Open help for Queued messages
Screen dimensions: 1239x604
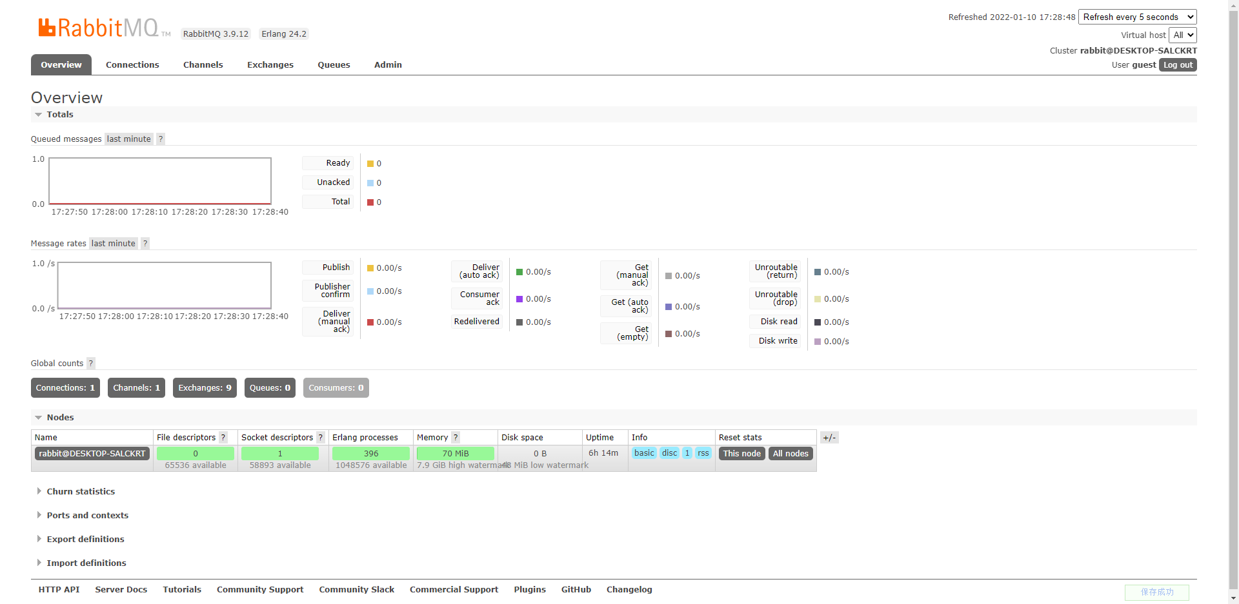pyautogui.click(x=161, y=139)
